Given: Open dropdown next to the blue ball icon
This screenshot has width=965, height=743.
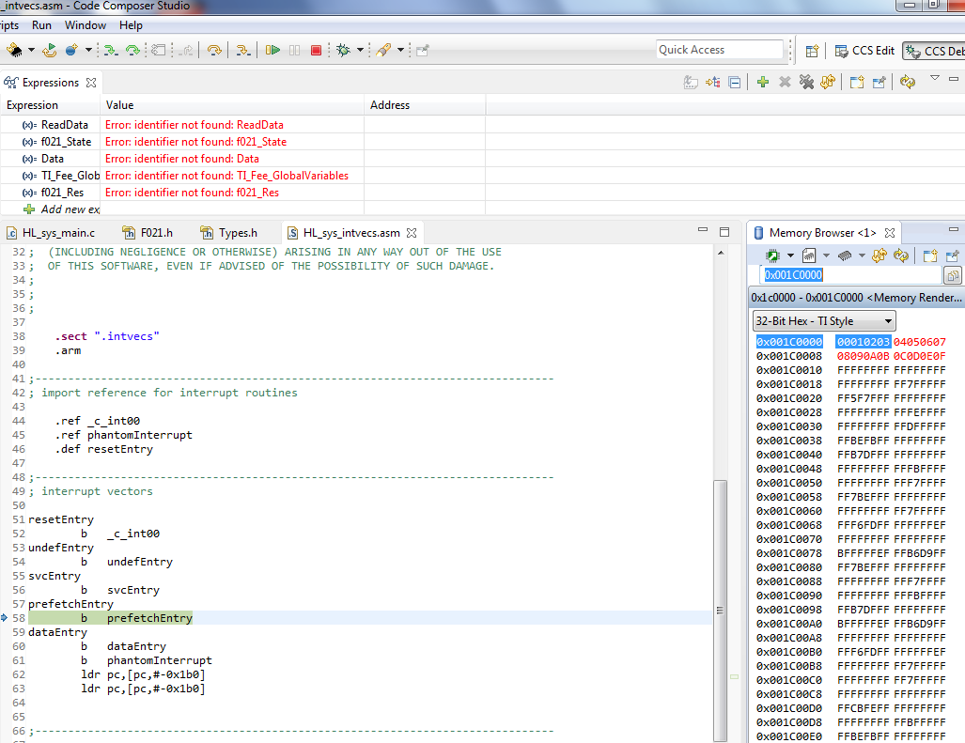Looking at the screenshot, I should (x=88, y=50).
